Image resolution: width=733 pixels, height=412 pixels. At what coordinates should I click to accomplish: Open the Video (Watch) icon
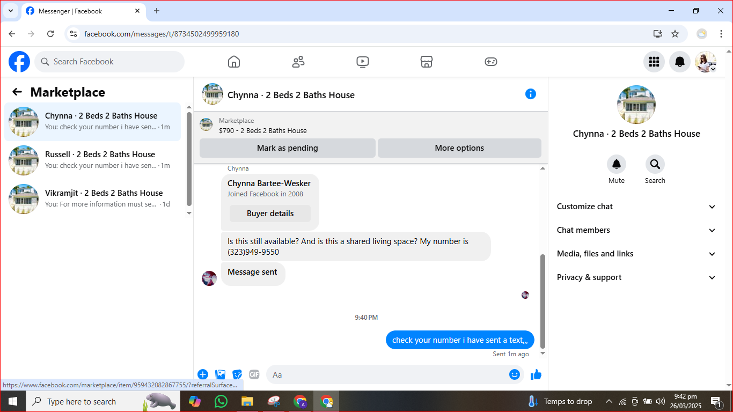point(363,62)
